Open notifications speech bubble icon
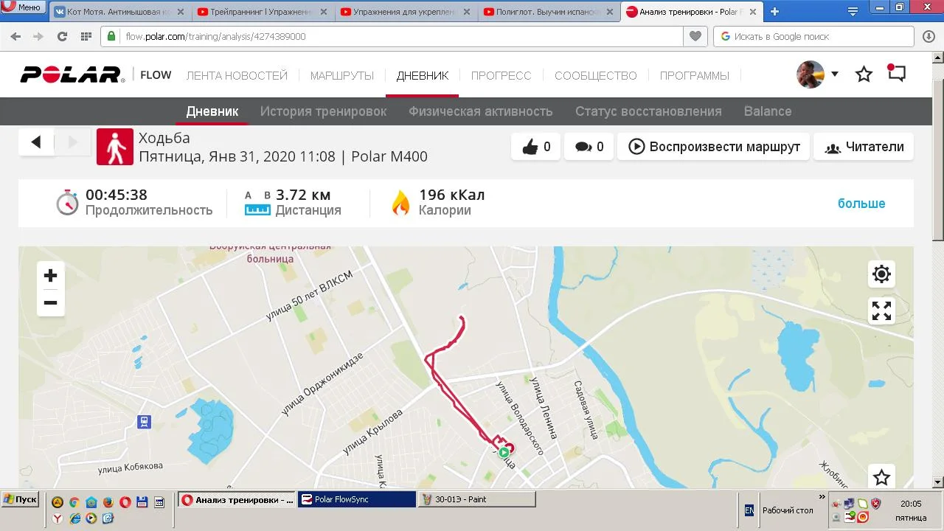Screen dimensions: 944x531 pyautogui.click(x=896, y=73)
